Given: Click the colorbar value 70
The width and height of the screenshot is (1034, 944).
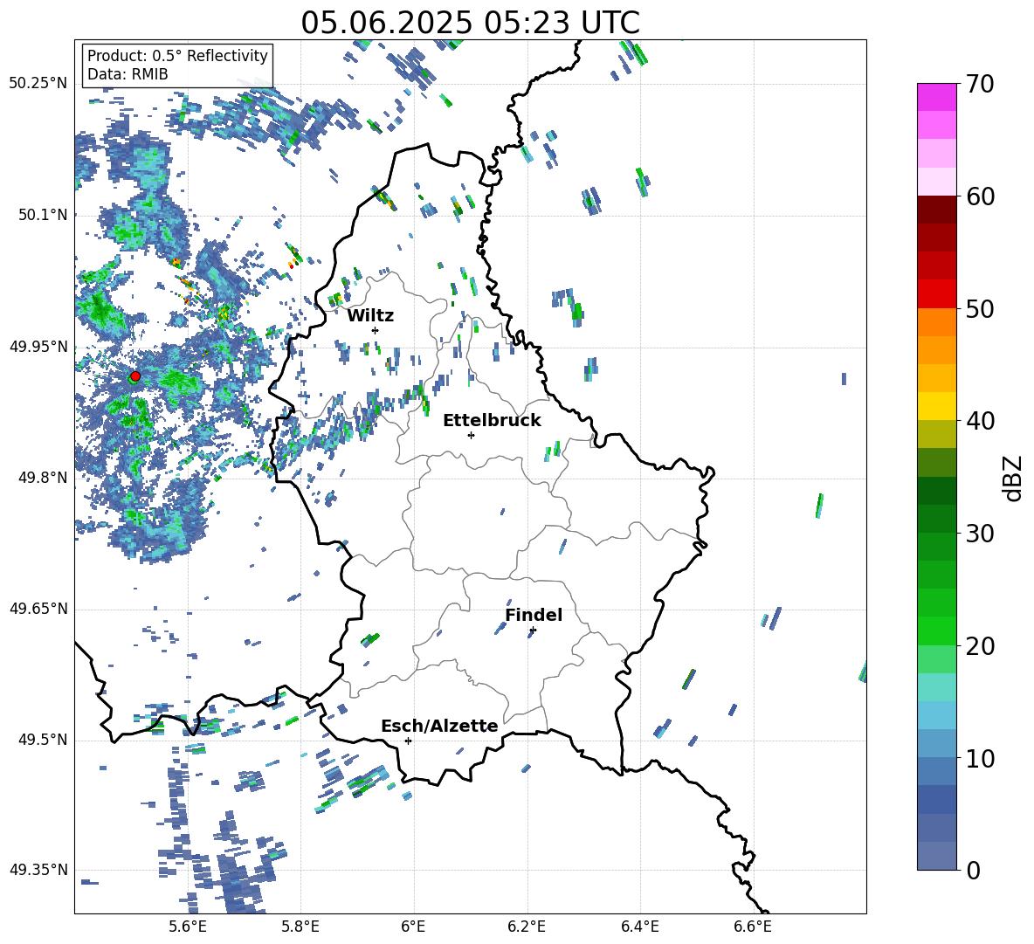Looking at the screenshot, I should pyautogui.click(x=980, y=84).
